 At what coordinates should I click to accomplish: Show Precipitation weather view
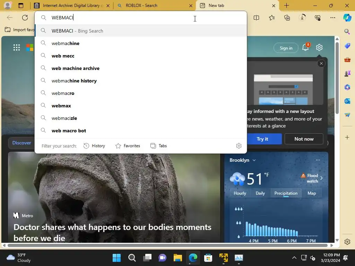pyautogui.click(x=286, y=193)
